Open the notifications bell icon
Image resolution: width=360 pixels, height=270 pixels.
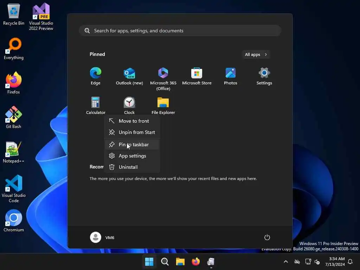[x=350, y=262]
